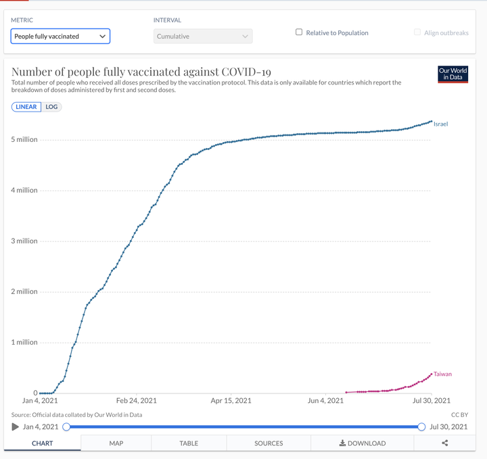Open the TABLE tab

(189, 443)
